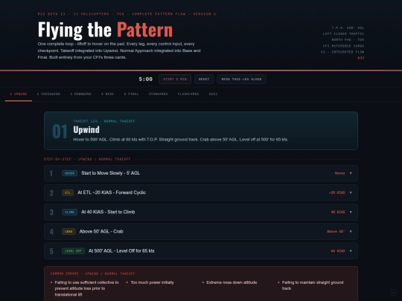
Task: Click the LEVEL OFF badge in step 5
Action: 73,251
